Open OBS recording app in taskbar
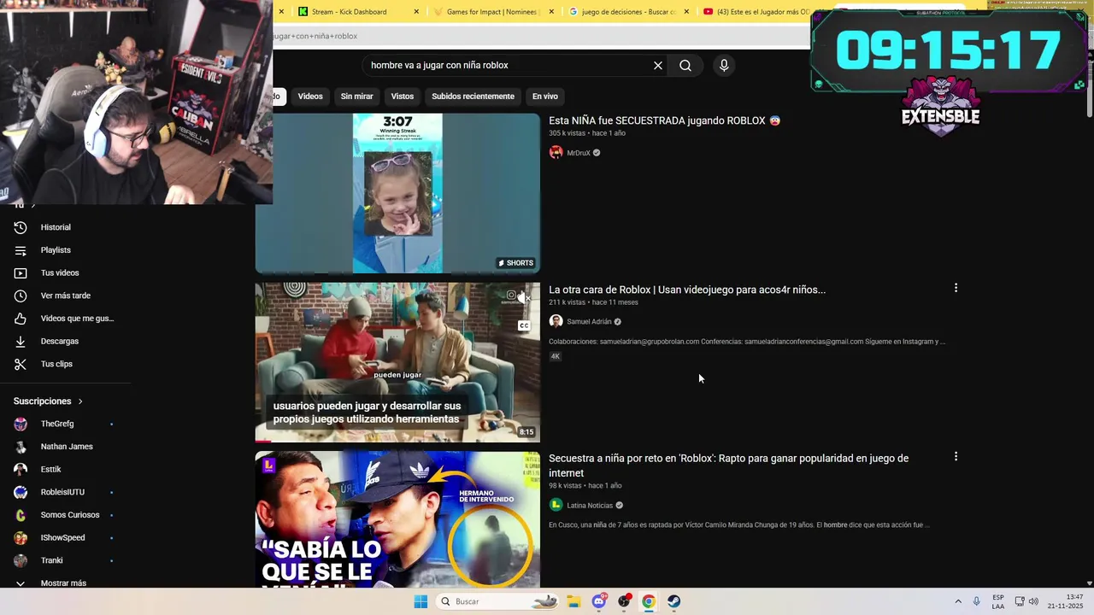Image resolution: width=1094 pixels, height=615 pixels. 624,601
